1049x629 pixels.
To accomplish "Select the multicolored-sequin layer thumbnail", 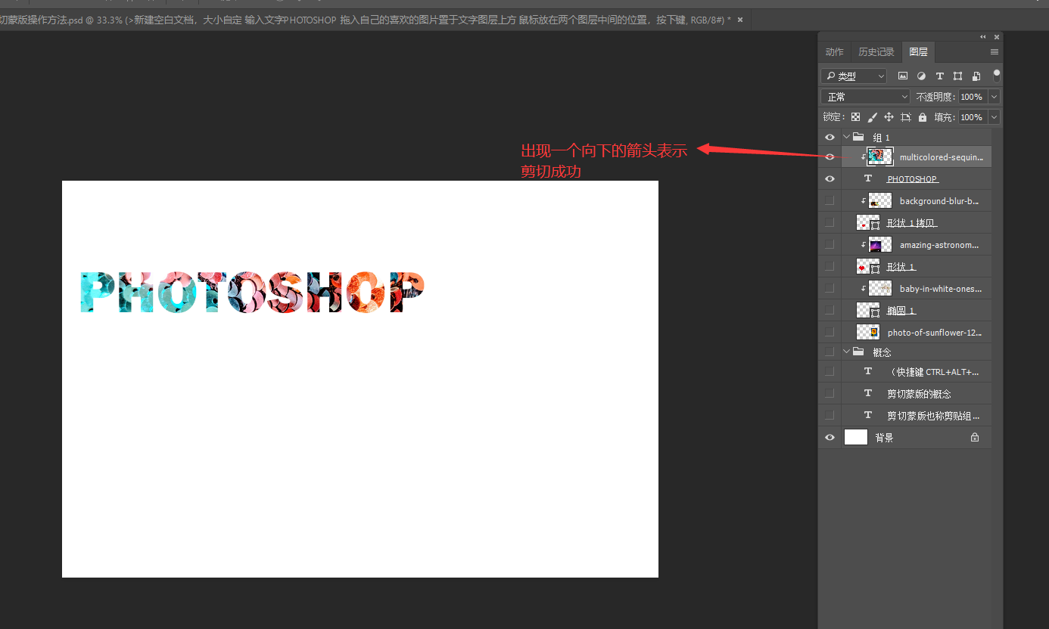I will pos(879,157).
